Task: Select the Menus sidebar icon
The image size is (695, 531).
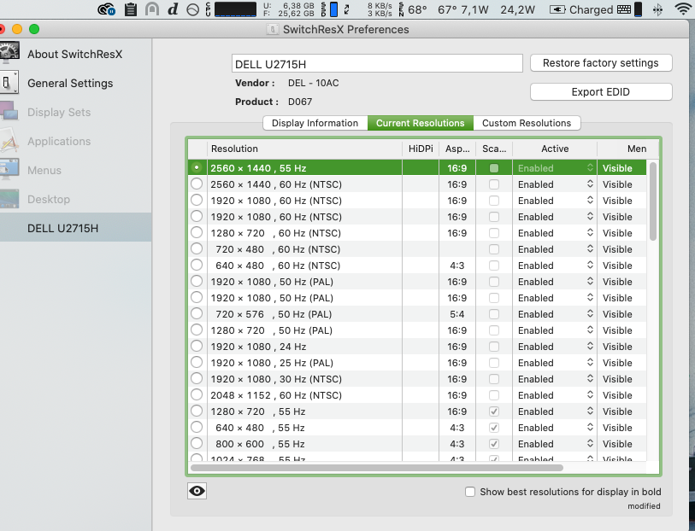Action: pos(9,171)
